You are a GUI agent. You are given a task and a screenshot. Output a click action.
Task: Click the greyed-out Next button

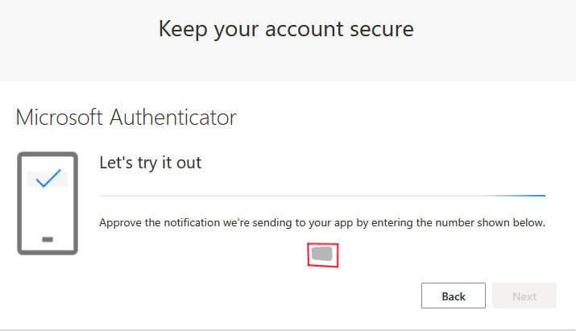(524, 296)
